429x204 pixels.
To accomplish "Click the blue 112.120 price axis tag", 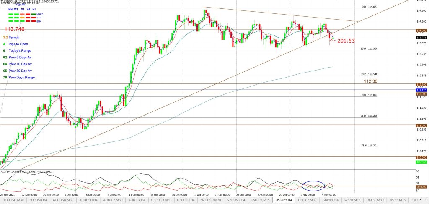I will click(x=421, y=90).
